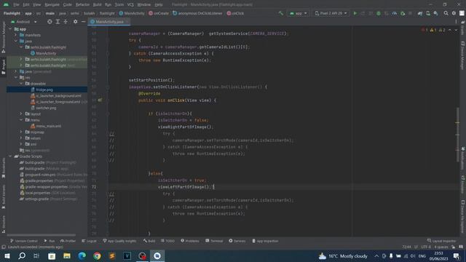Click Task View icon on the taskbar
The width and height of the screenshot is (466, 262).
pos(36,255)
